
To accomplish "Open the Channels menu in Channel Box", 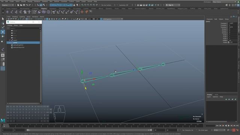I will (x=210, y=19).
